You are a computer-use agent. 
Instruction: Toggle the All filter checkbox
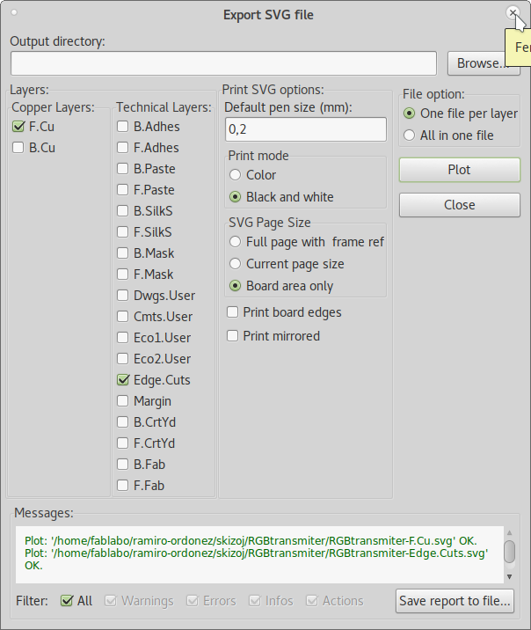(67, 601)
